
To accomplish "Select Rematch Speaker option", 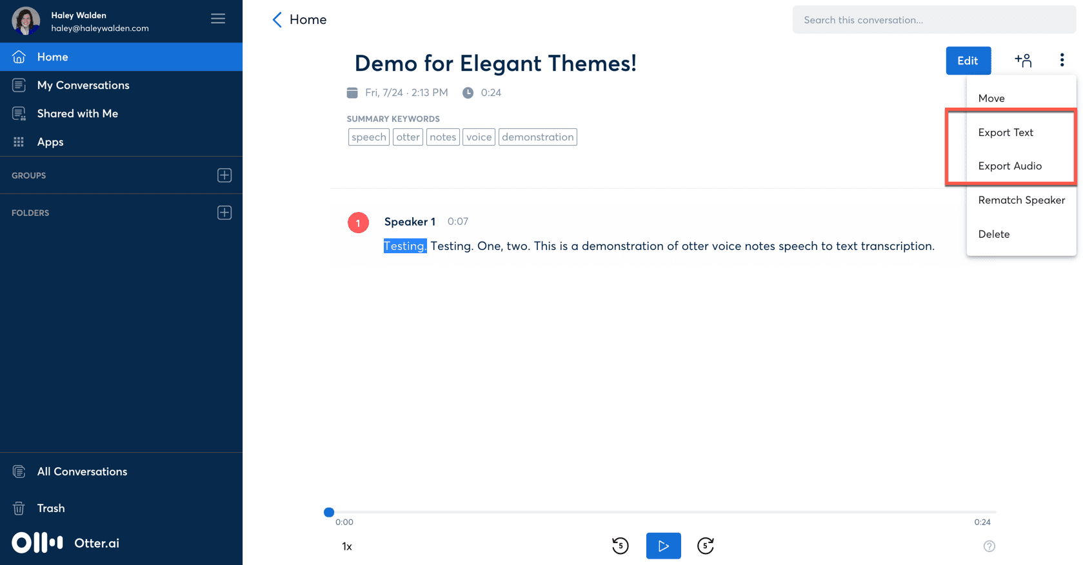I will pos(1021,200).
